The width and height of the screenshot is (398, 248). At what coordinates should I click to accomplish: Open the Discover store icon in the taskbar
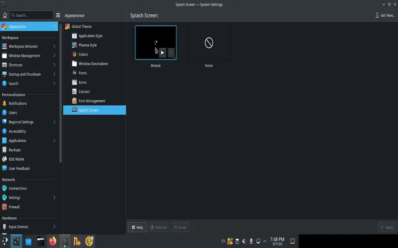coord(29,241)
